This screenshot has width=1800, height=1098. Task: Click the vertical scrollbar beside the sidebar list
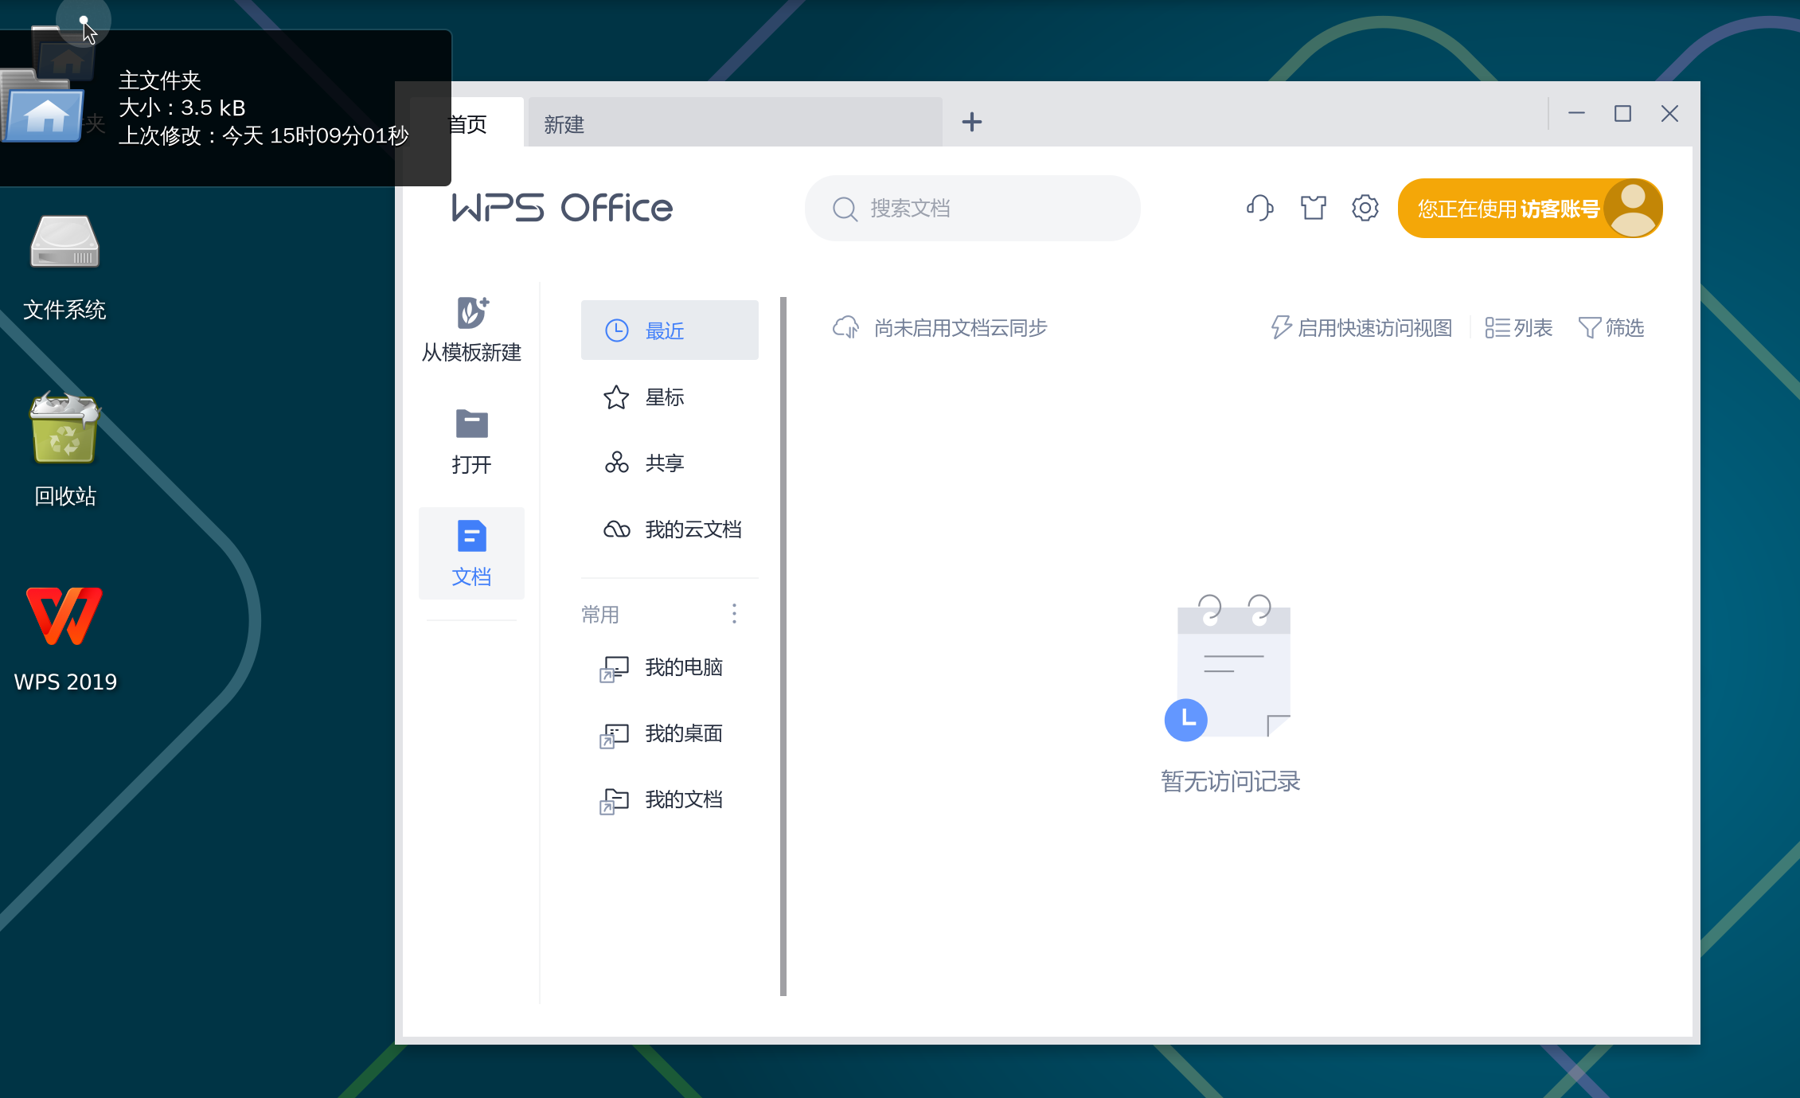[x=783, y=646]
